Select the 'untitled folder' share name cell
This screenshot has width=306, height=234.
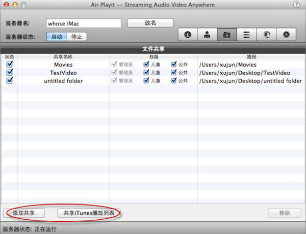63,81
